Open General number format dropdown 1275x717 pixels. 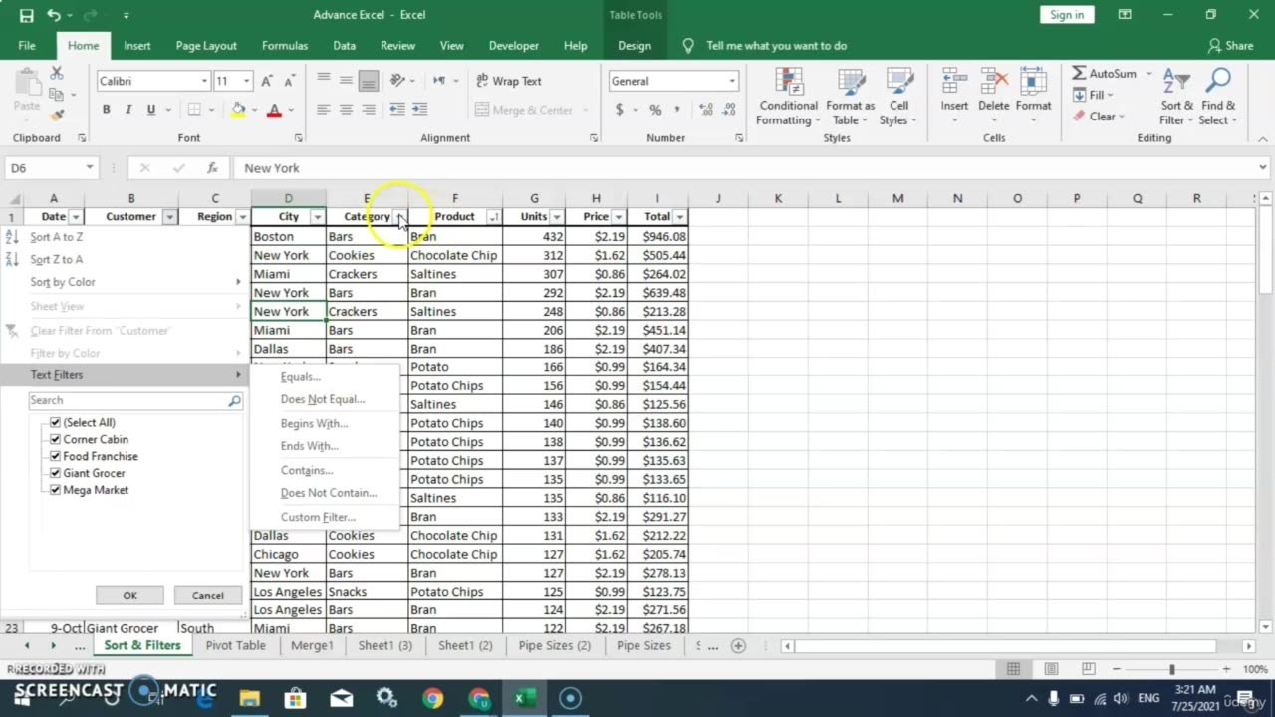732,81
